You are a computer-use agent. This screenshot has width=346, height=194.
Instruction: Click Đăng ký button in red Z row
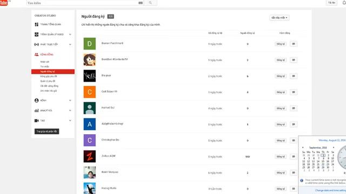coord(281,157)
